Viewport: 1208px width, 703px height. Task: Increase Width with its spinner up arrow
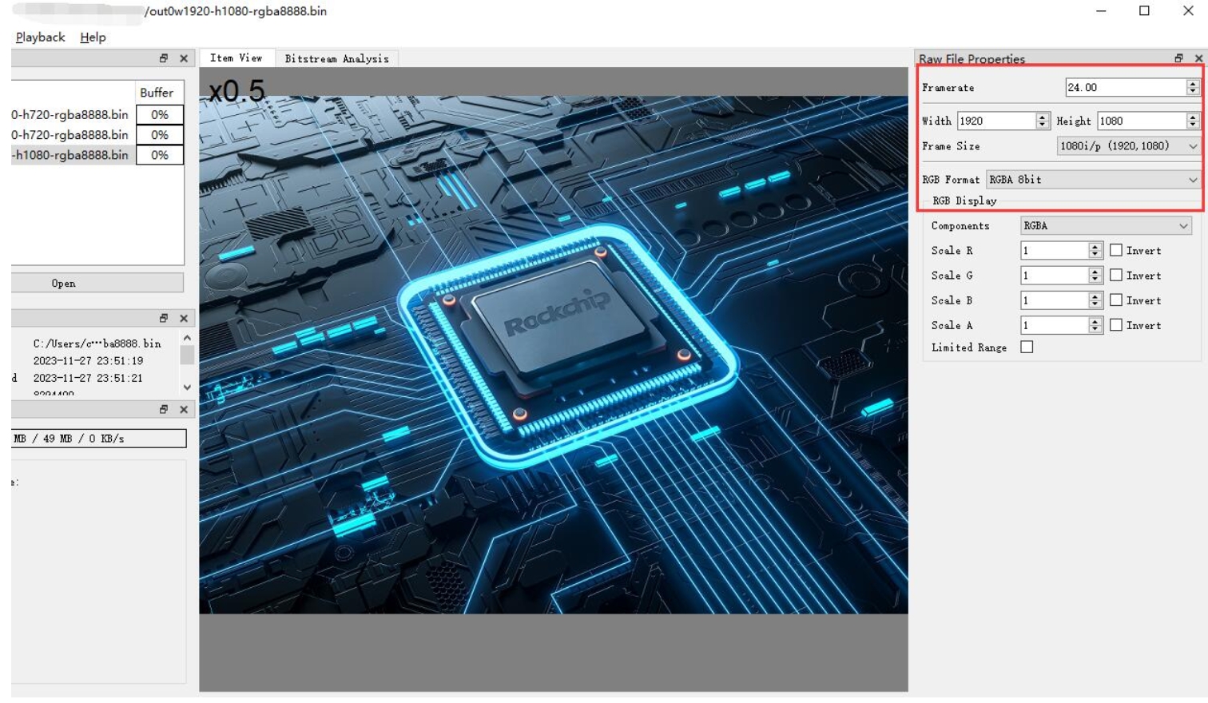(x=1042, y=117)
